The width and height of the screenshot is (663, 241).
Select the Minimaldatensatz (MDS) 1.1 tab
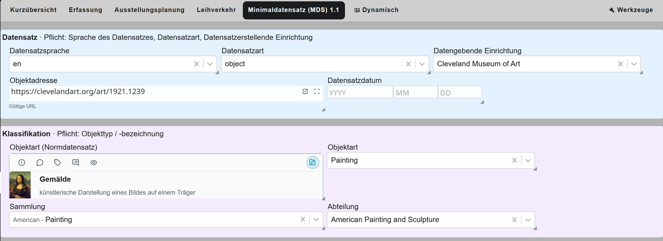coord(294,10)
